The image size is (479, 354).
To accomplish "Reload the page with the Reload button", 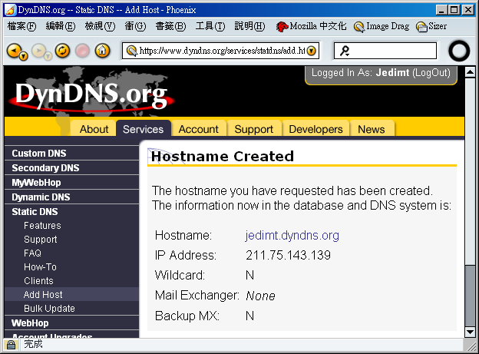I will click(x=63, y=51).
